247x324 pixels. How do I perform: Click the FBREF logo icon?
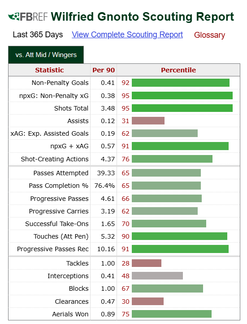click(28, 17)
